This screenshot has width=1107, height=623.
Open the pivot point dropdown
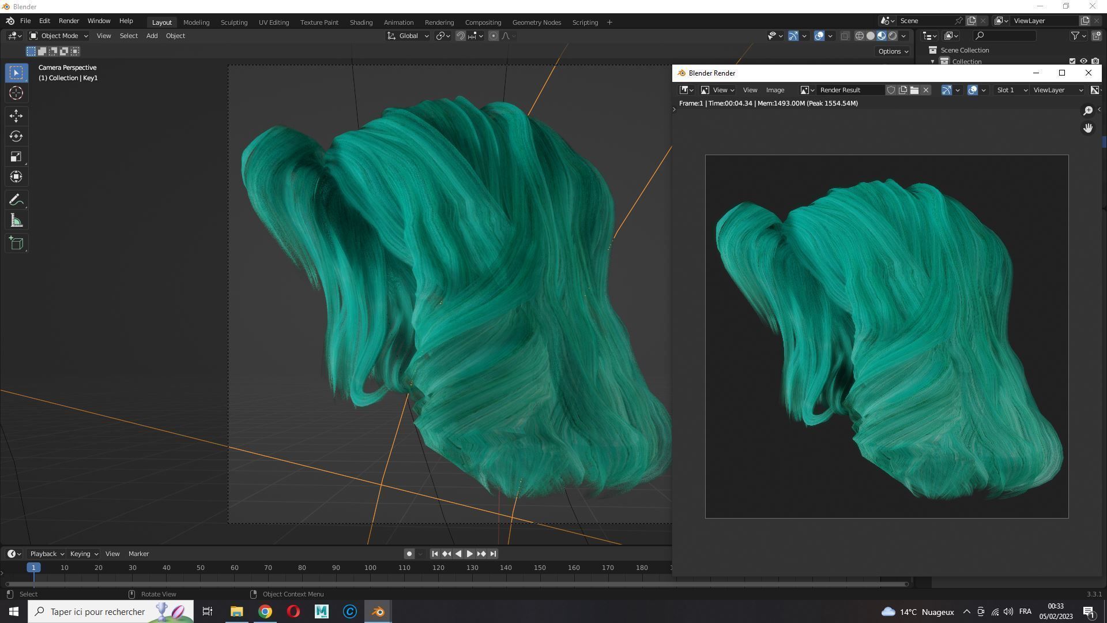pos(443,36)
